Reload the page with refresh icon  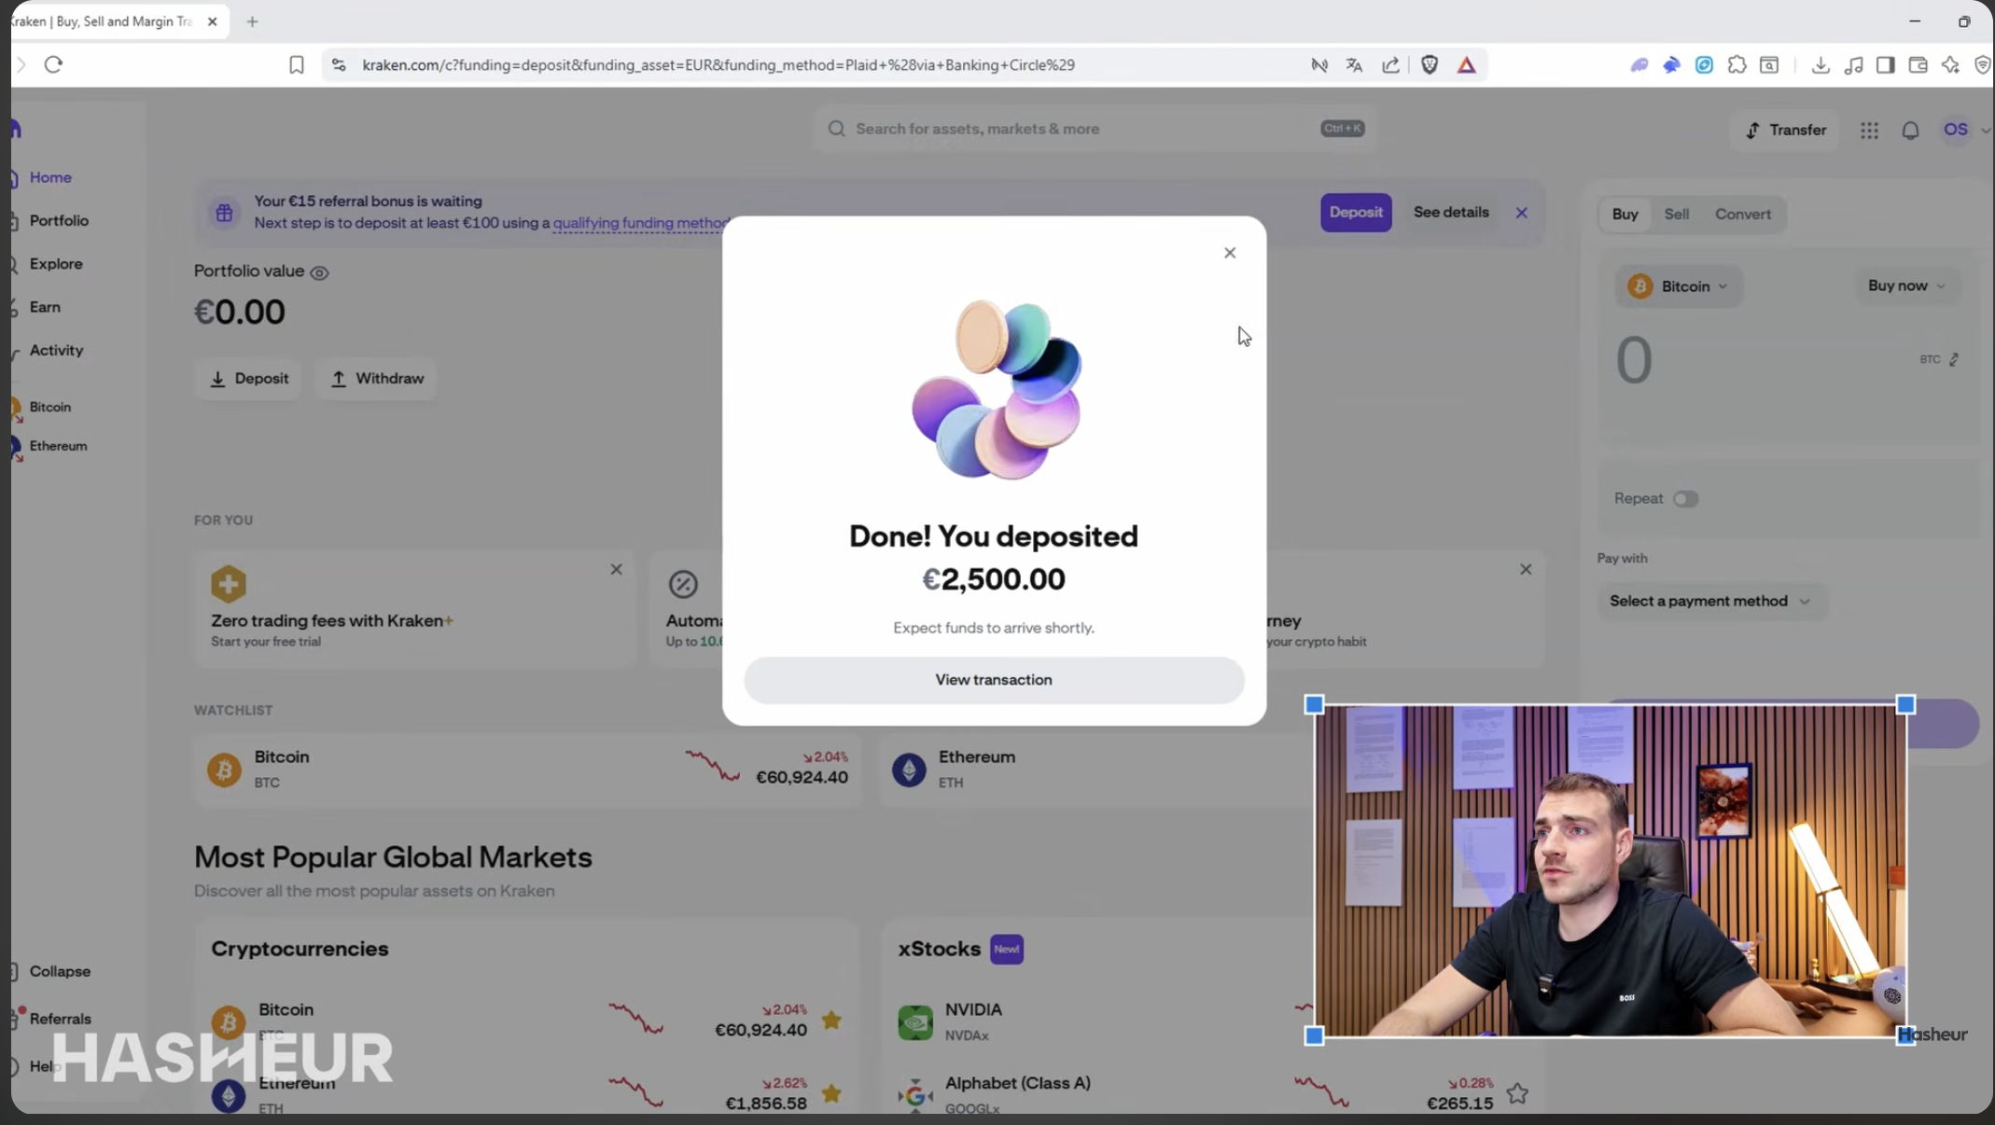coord(53,65)
